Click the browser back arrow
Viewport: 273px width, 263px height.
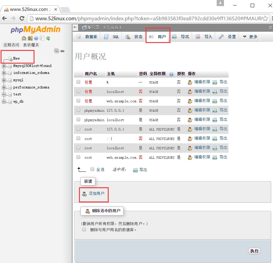tap(4, 18)
